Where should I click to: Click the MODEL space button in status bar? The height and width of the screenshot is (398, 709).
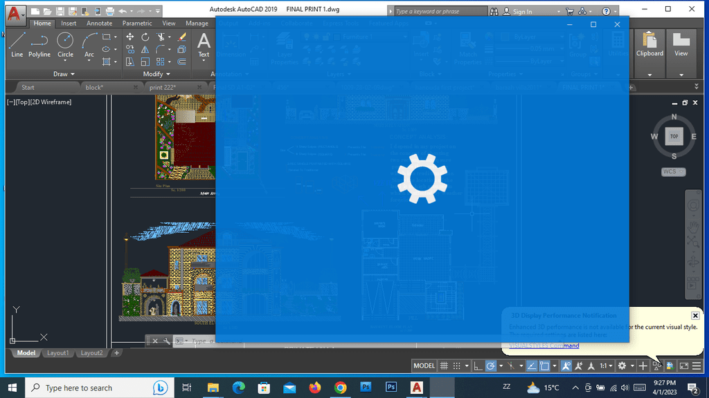click(x=424, y=366)
